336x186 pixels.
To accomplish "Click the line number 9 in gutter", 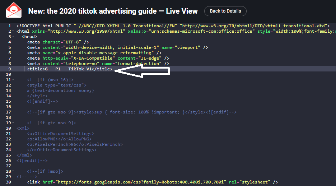I will click(x=9, y=69).
